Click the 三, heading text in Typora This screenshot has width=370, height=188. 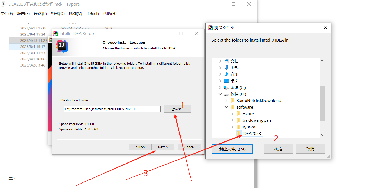[12, 178]
